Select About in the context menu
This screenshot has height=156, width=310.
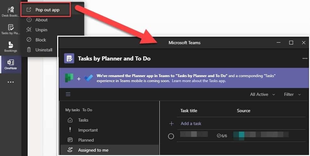tap(41, 20)
